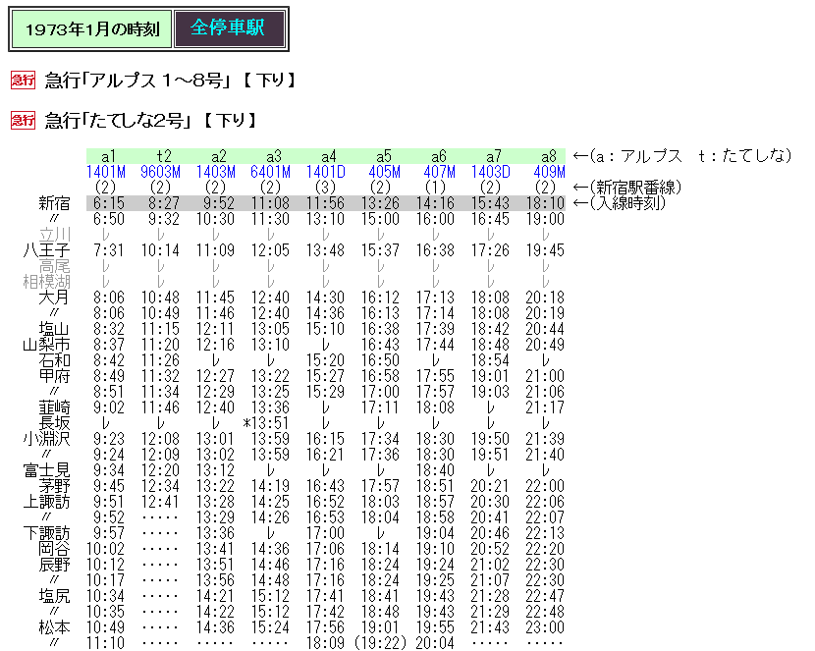Click the 全停車駅 button
Screen dimensions: 815x651
pos(230,28)
